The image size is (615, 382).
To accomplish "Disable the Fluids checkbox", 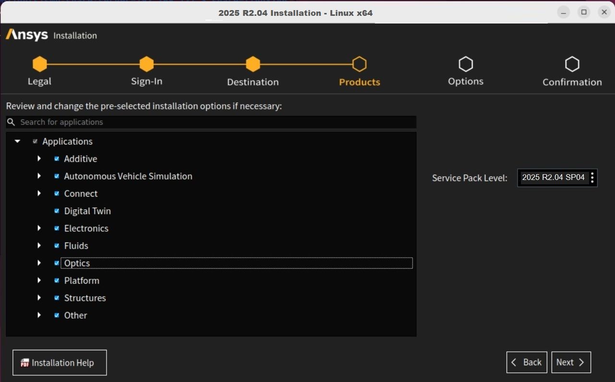I will [x=57, y=246].
